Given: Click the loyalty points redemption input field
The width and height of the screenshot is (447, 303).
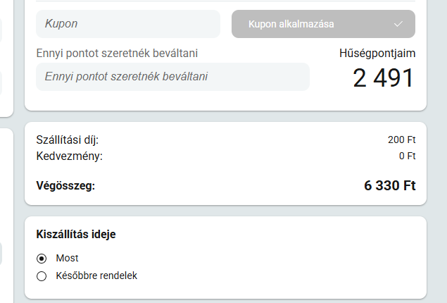Looking at the screenshot, I should point(172,77).
